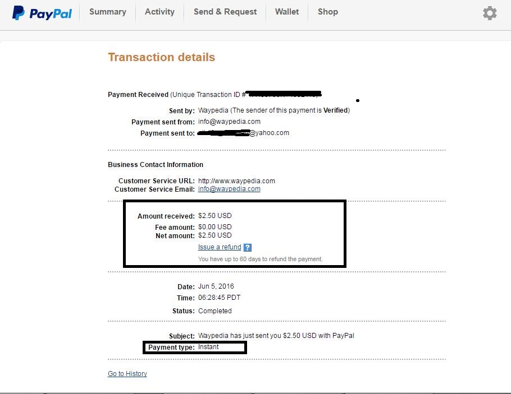Click the Fee amount $0.00 USD value

tap(215, 227)
